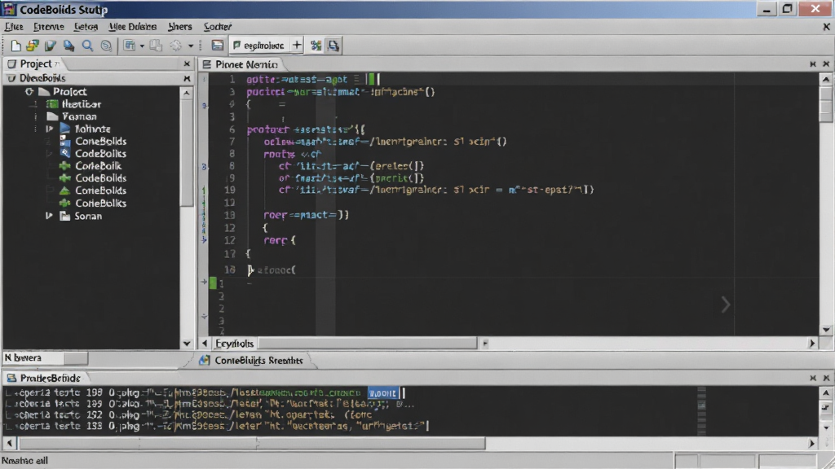
Task: Select the Eeyifiolts tab below editor
Action: pyautogui.click(x=234, y=344)
